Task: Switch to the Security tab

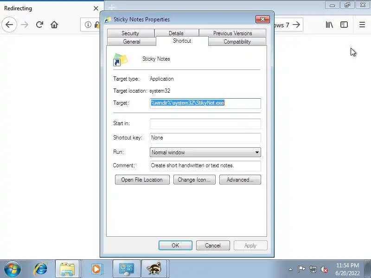Action: point(130,33)
